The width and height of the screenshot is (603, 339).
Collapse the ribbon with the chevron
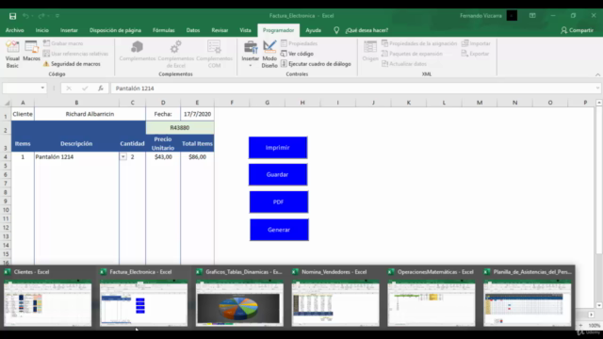[597, 74]
